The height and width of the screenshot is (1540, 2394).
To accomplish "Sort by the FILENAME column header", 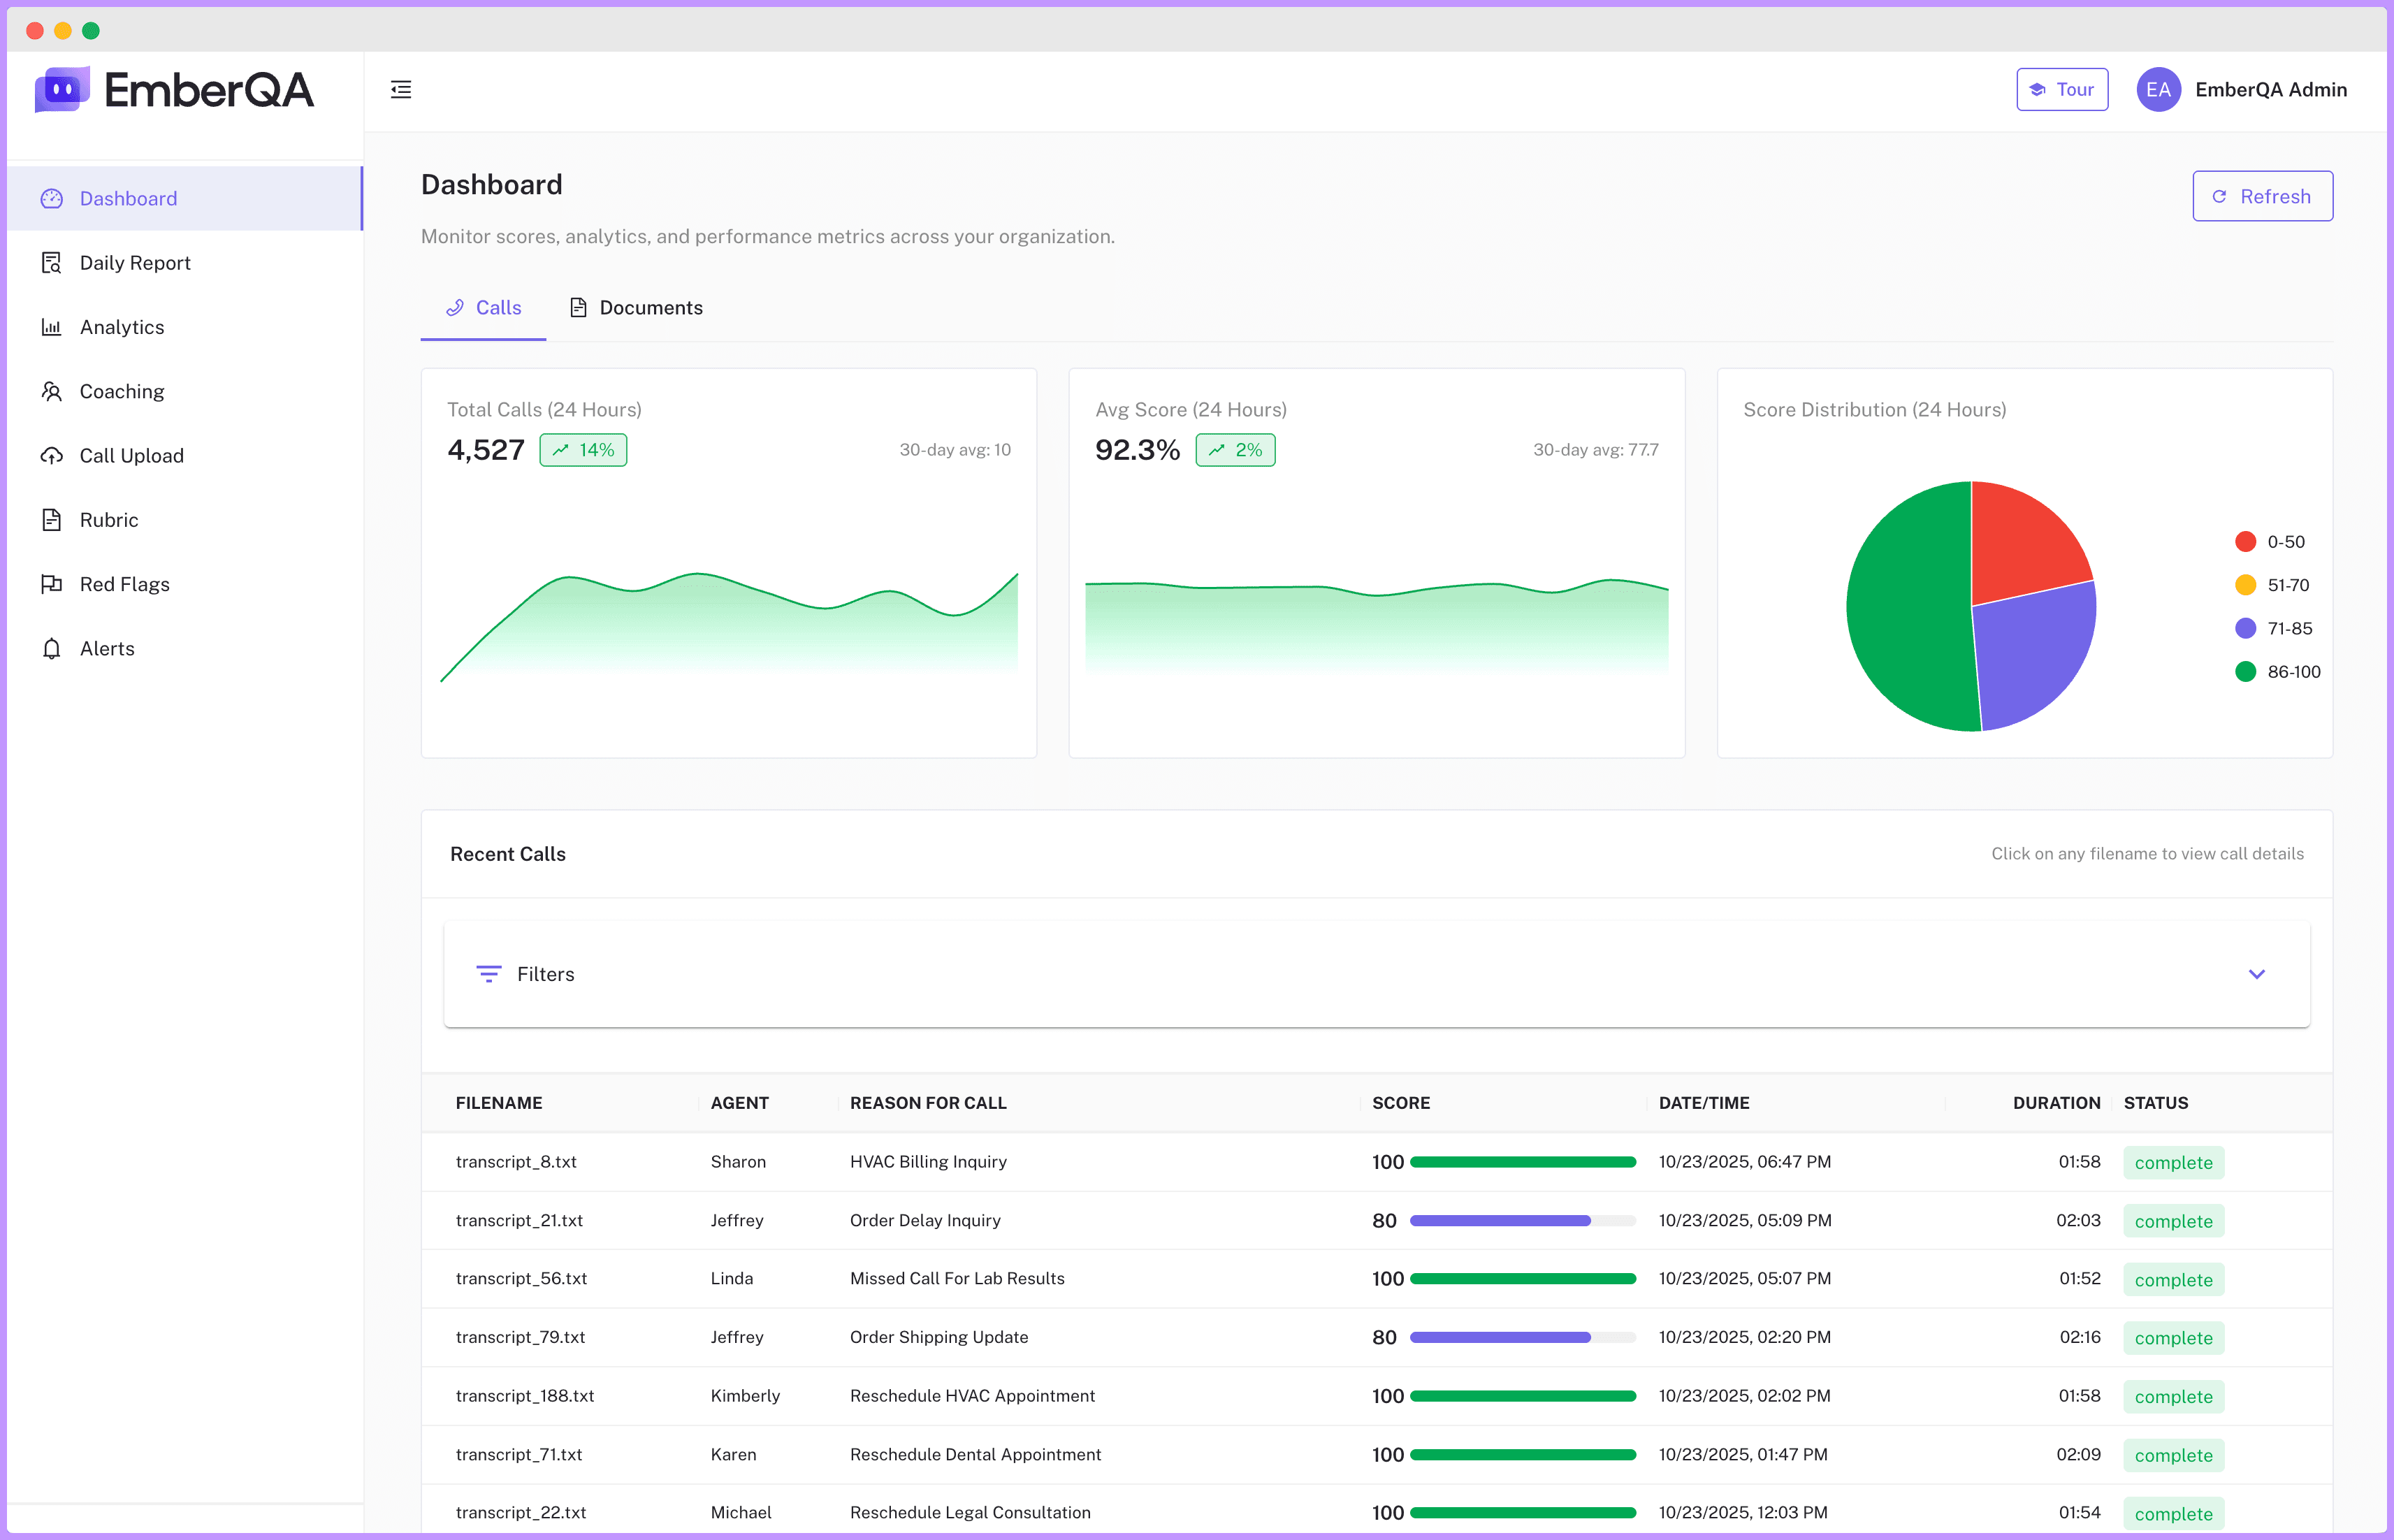I will click(499, 1103).
